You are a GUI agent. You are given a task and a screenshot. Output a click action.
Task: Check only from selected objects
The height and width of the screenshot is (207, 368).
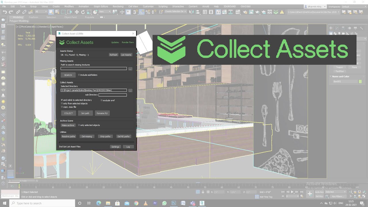[x=62, y=103]
